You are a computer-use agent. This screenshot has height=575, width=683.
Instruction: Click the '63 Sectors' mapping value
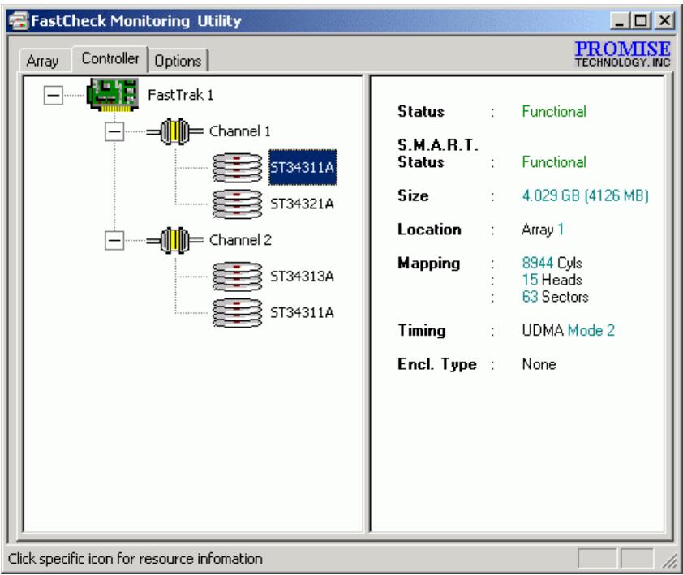point(556,297)
